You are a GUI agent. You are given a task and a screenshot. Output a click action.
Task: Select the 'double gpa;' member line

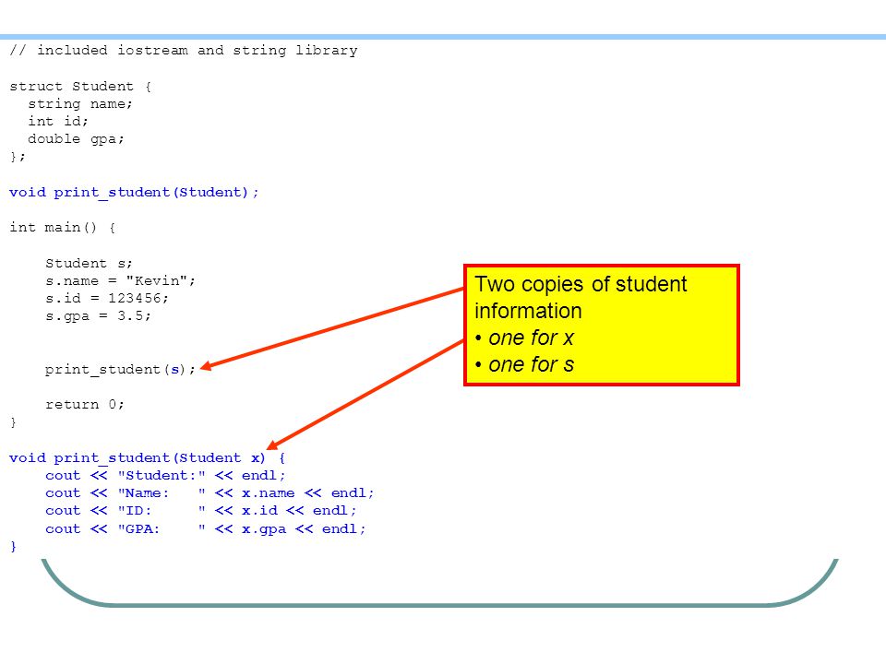pos(76,139)
